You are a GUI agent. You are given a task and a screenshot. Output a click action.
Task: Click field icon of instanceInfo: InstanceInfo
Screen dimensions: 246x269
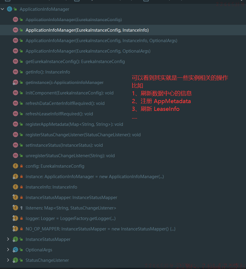[16, 187]
